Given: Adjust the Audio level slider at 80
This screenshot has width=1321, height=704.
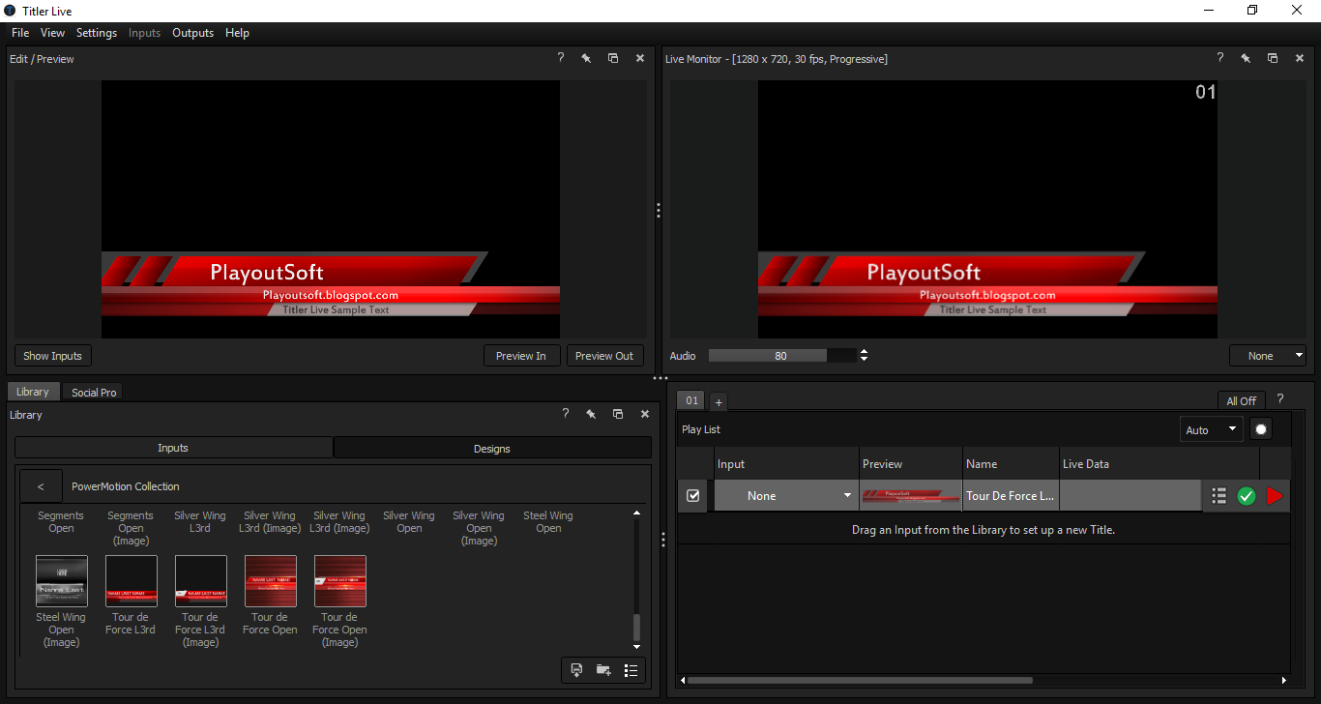Looking at the screenshot, I should pos(780,356).
